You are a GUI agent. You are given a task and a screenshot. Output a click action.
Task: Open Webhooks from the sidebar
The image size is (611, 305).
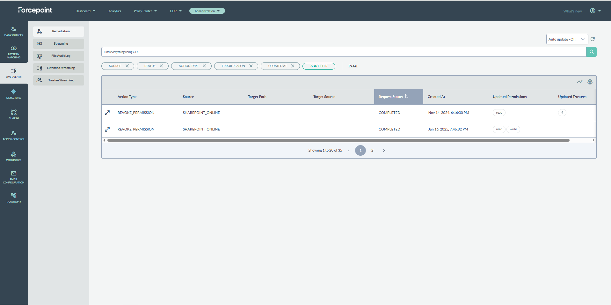(x=14, y=156)
